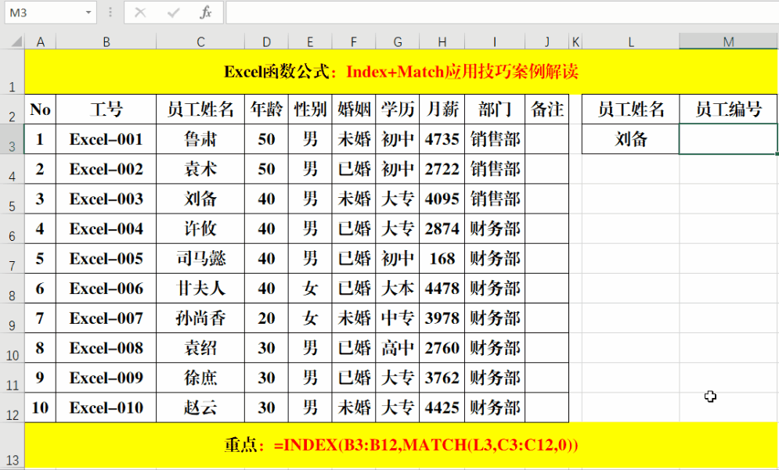The width and height of the screenshot is (779, 470).
Task: Select column F header
Action: click(354, 41)
